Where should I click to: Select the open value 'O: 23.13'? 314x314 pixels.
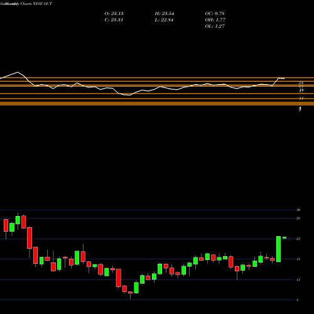point(114,13)
